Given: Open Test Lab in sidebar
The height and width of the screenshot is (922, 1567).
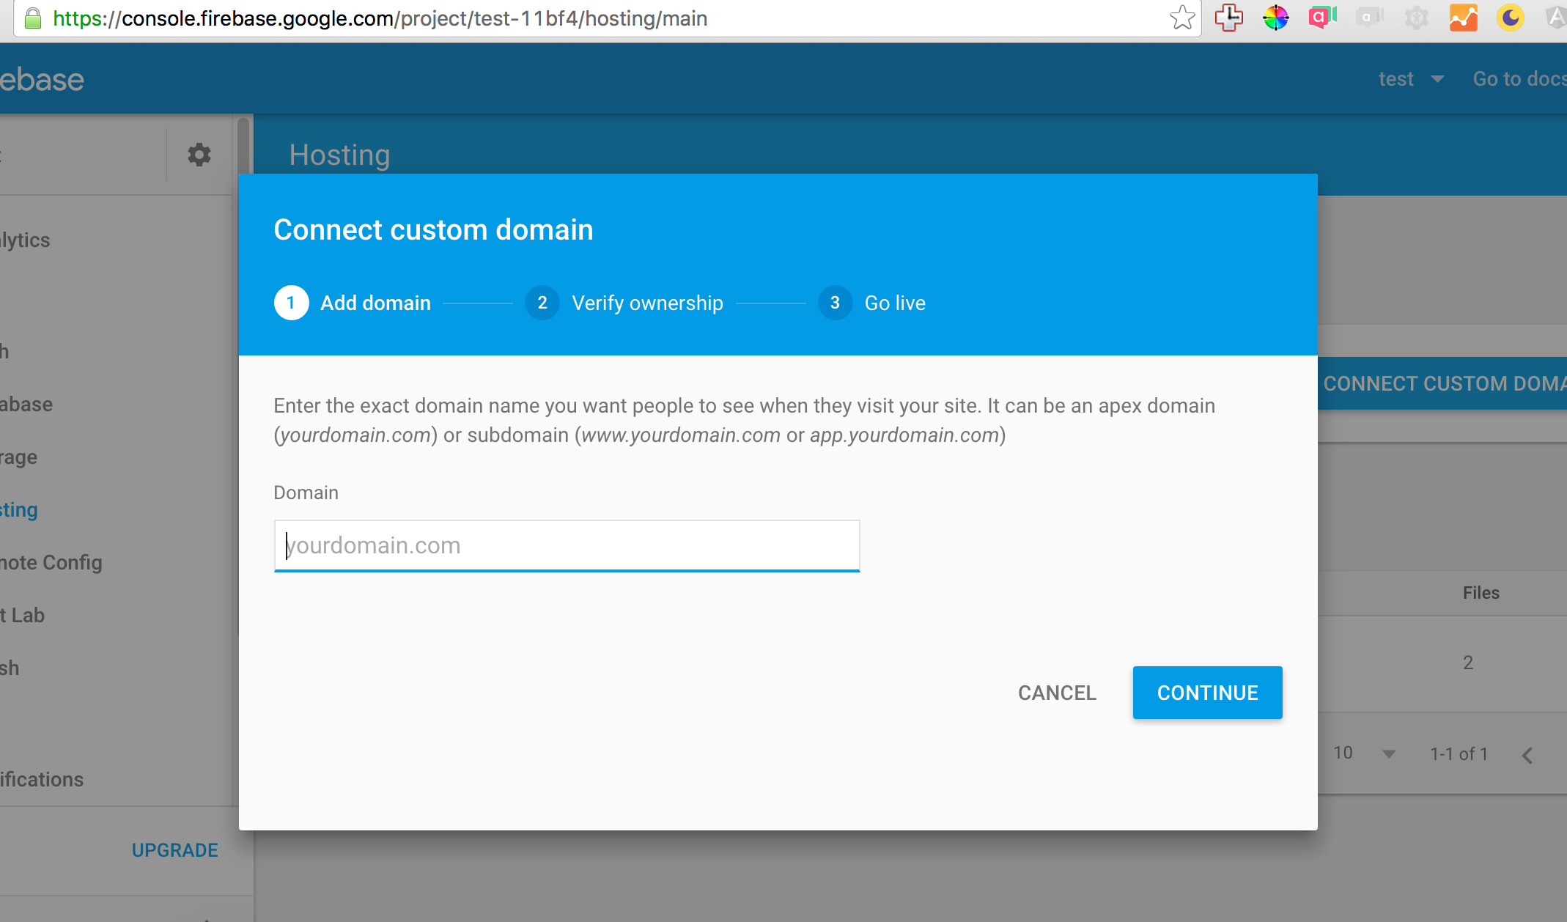Looking at the screenshot, I should tap(23, 615).
